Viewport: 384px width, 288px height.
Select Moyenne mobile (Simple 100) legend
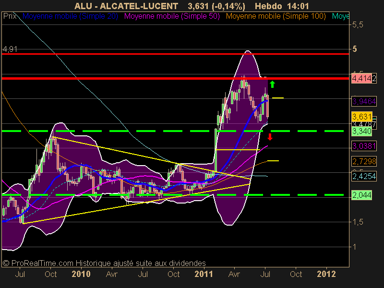coord(276,16)
